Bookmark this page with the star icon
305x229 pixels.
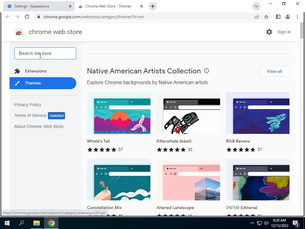[266, 17]
